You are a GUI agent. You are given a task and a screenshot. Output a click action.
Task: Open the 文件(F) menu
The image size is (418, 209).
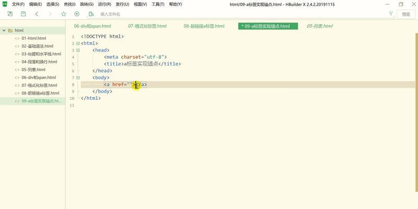[18, 4]
